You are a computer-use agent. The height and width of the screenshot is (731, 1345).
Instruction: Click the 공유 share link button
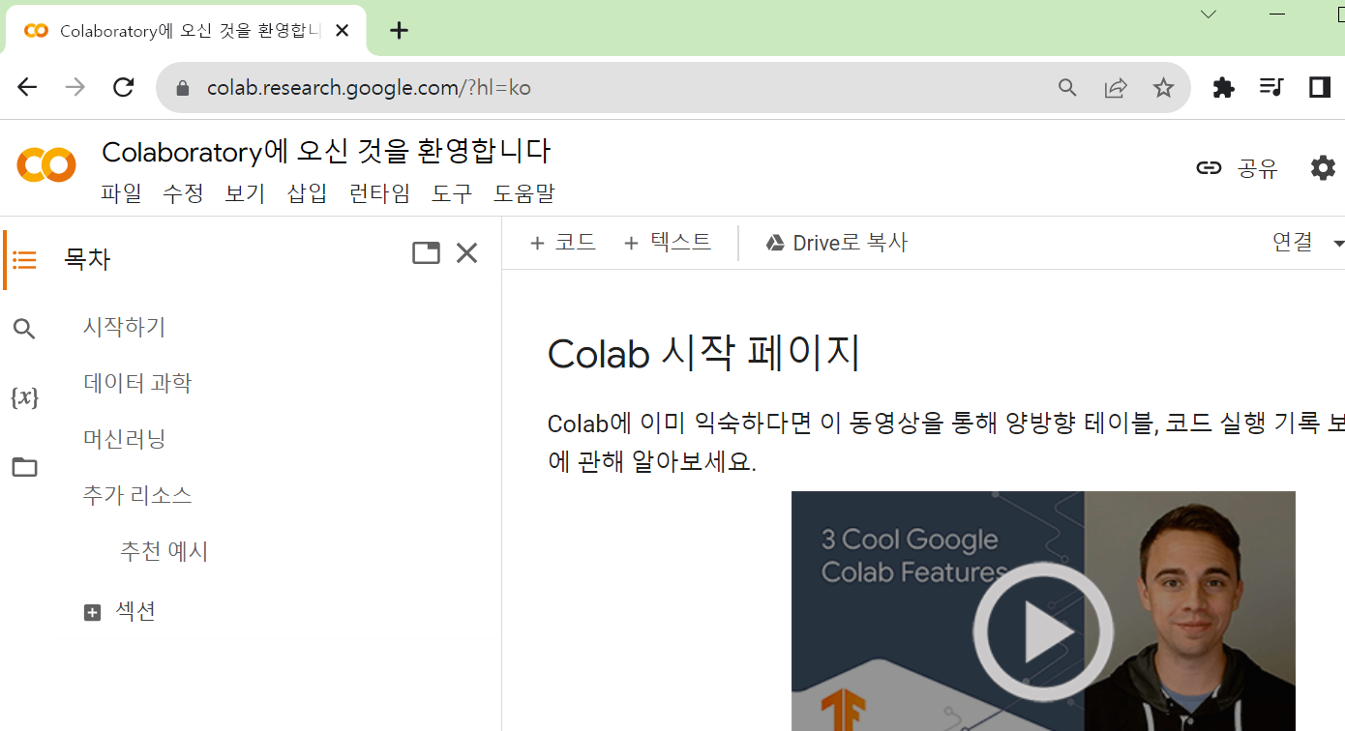[x=1237, y=168]
